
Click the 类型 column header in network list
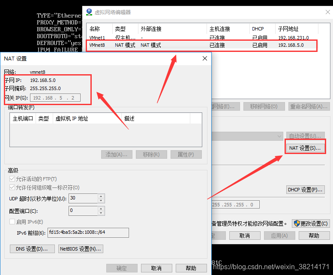(125, 29)
